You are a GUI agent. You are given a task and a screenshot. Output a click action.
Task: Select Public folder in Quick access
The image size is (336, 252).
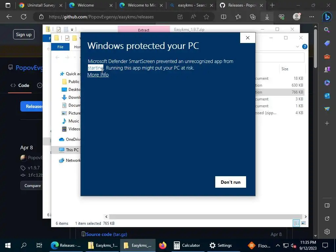(71, 82)
